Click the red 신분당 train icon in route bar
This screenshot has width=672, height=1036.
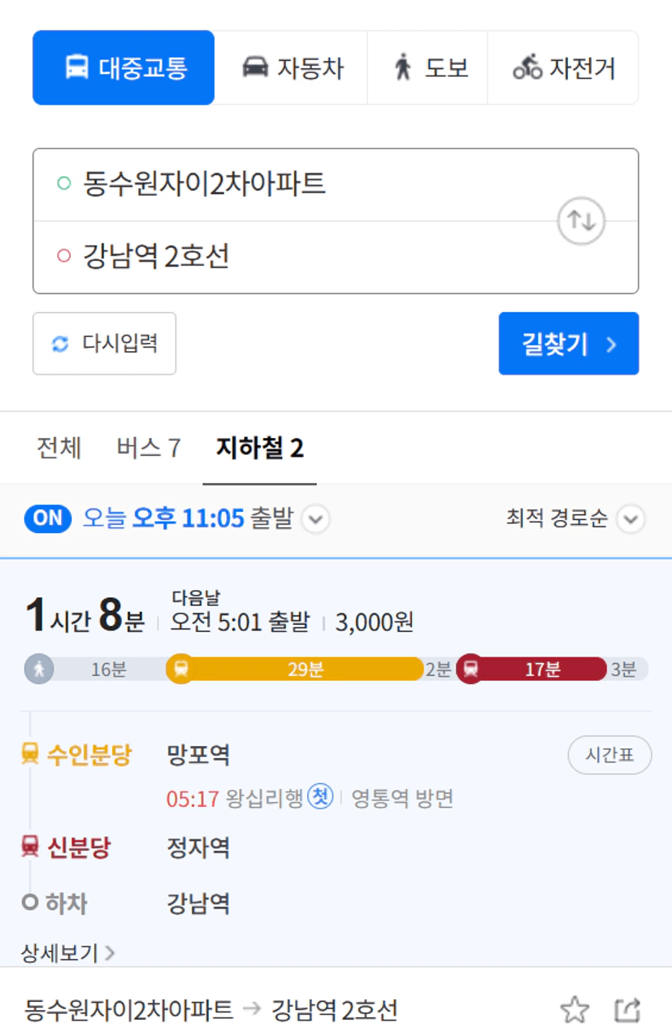click(470, 670)
